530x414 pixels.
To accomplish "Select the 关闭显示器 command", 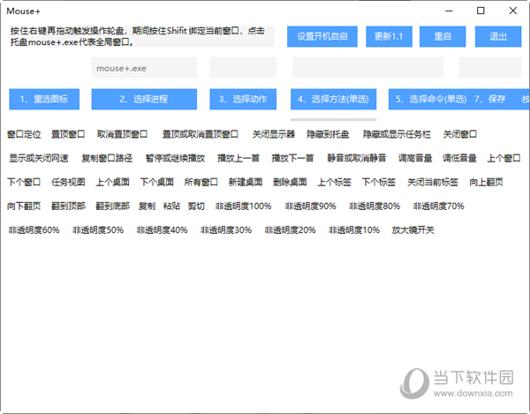I will [272, 134].
